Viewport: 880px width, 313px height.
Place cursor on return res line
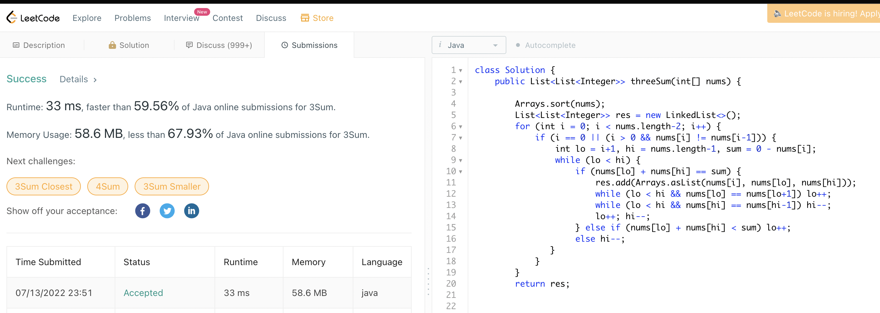point(542,284)
